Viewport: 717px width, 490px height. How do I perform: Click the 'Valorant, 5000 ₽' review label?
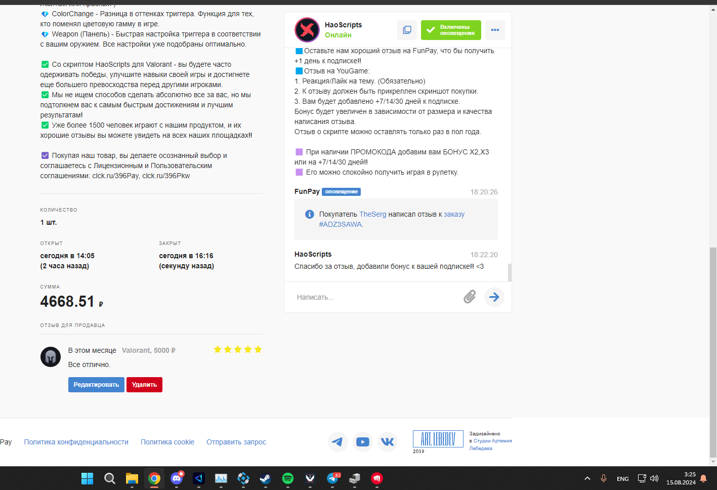(x=149, y=350)
